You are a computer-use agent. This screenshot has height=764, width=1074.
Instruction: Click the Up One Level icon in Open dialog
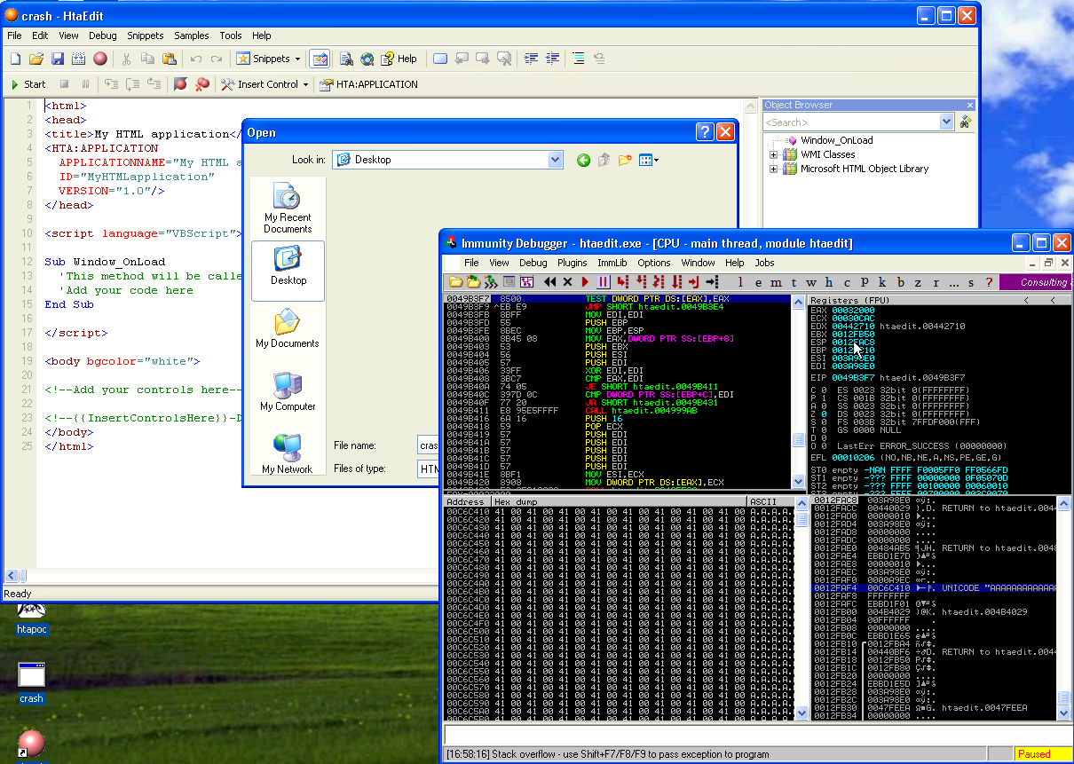[604, 160]
